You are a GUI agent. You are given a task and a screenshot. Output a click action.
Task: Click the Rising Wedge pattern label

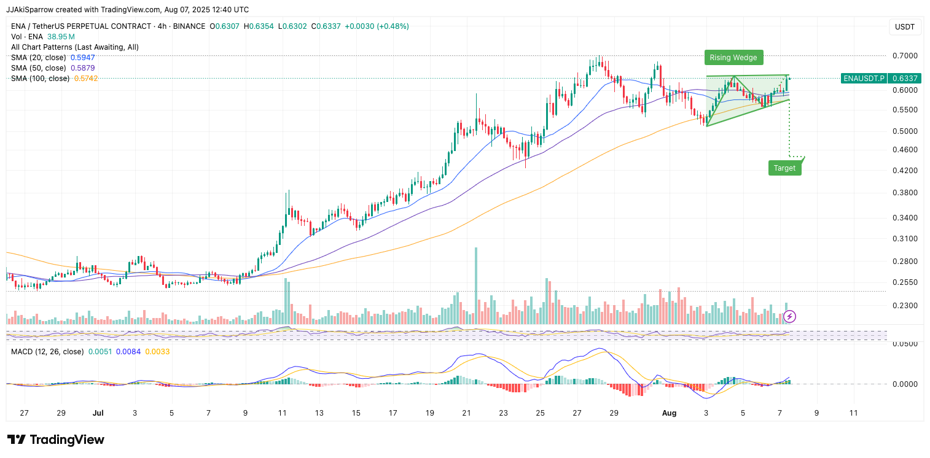point(734,58)
